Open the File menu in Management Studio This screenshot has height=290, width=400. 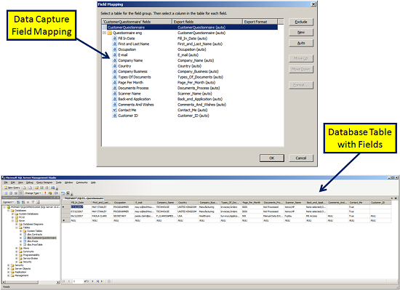tap(6, 182)
